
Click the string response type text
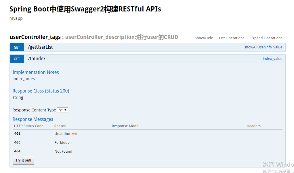18,97
